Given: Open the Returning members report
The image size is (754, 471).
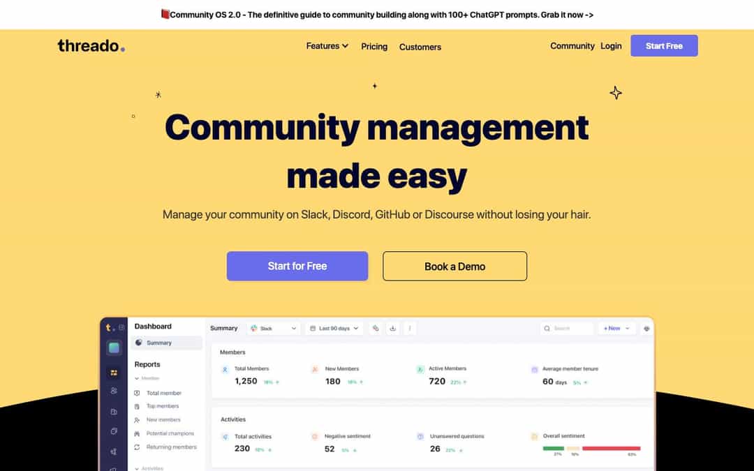Looking at the screenshot, I should [x=172, y=447].
